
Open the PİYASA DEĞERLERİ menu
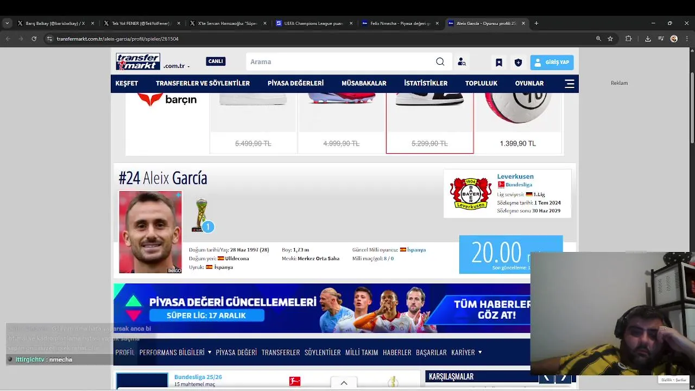295,84
